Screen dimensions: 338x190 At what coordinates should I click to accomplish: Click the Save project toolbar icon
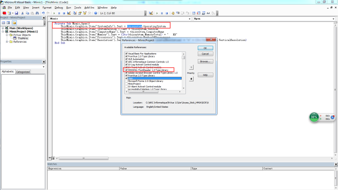click(16, 13)
